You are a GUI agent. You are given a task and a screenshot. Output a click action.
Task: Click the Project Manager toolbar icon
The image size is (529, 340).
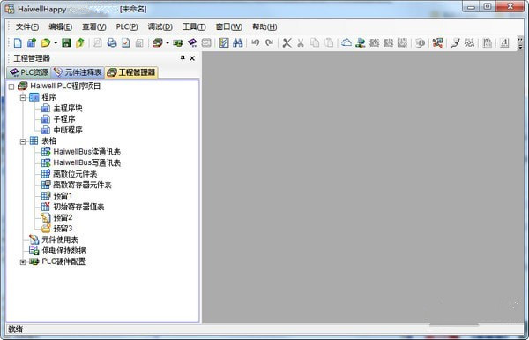157,43
